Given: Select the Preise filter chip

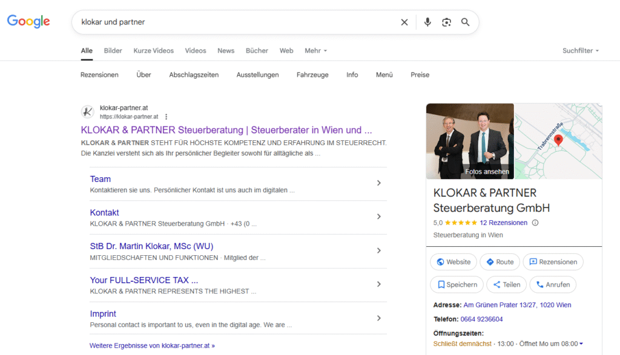Looking at the screenshot, I should (420, 74).
